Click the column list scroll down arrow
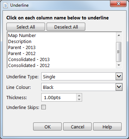Image resolution: width=129 pixels, height=139 pixels. coord(119,65)
